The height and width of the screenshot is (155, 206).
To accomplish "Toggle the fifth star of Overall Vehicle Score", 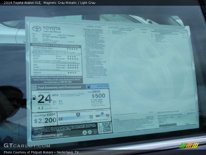I will [77, 49].
